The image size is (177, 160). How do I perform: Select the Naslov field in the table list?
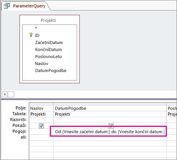(42, 63)
